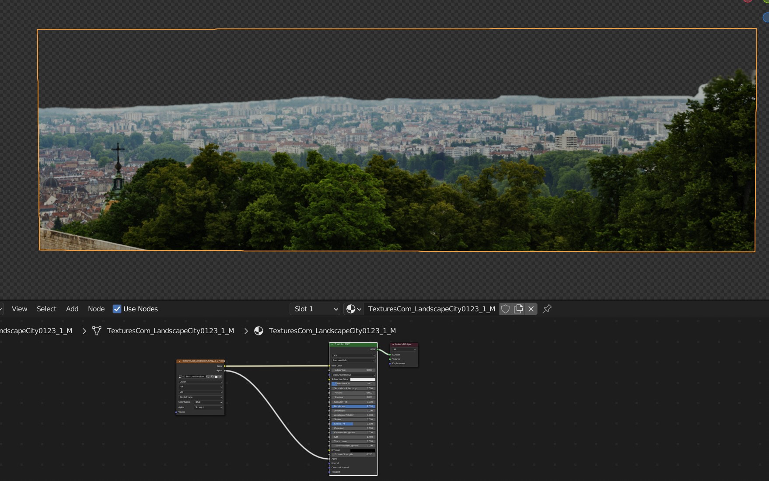Duplicate the material with the new-copy icon

[x=518, y=309]
